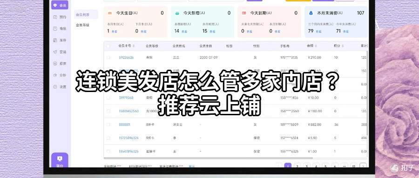Check the row for card 59226626
Screen dimensions: 419x178
[108, 57]
